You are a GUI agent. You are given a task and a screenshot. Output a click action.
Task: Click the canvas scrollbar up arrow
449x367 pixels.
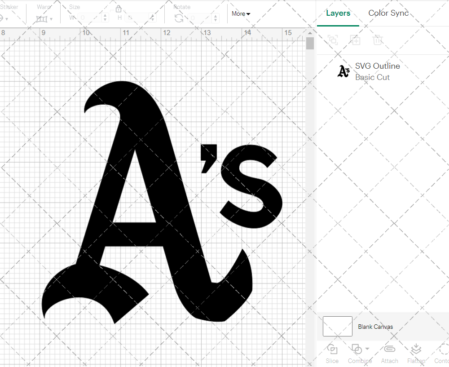click(x=310, y=33)
